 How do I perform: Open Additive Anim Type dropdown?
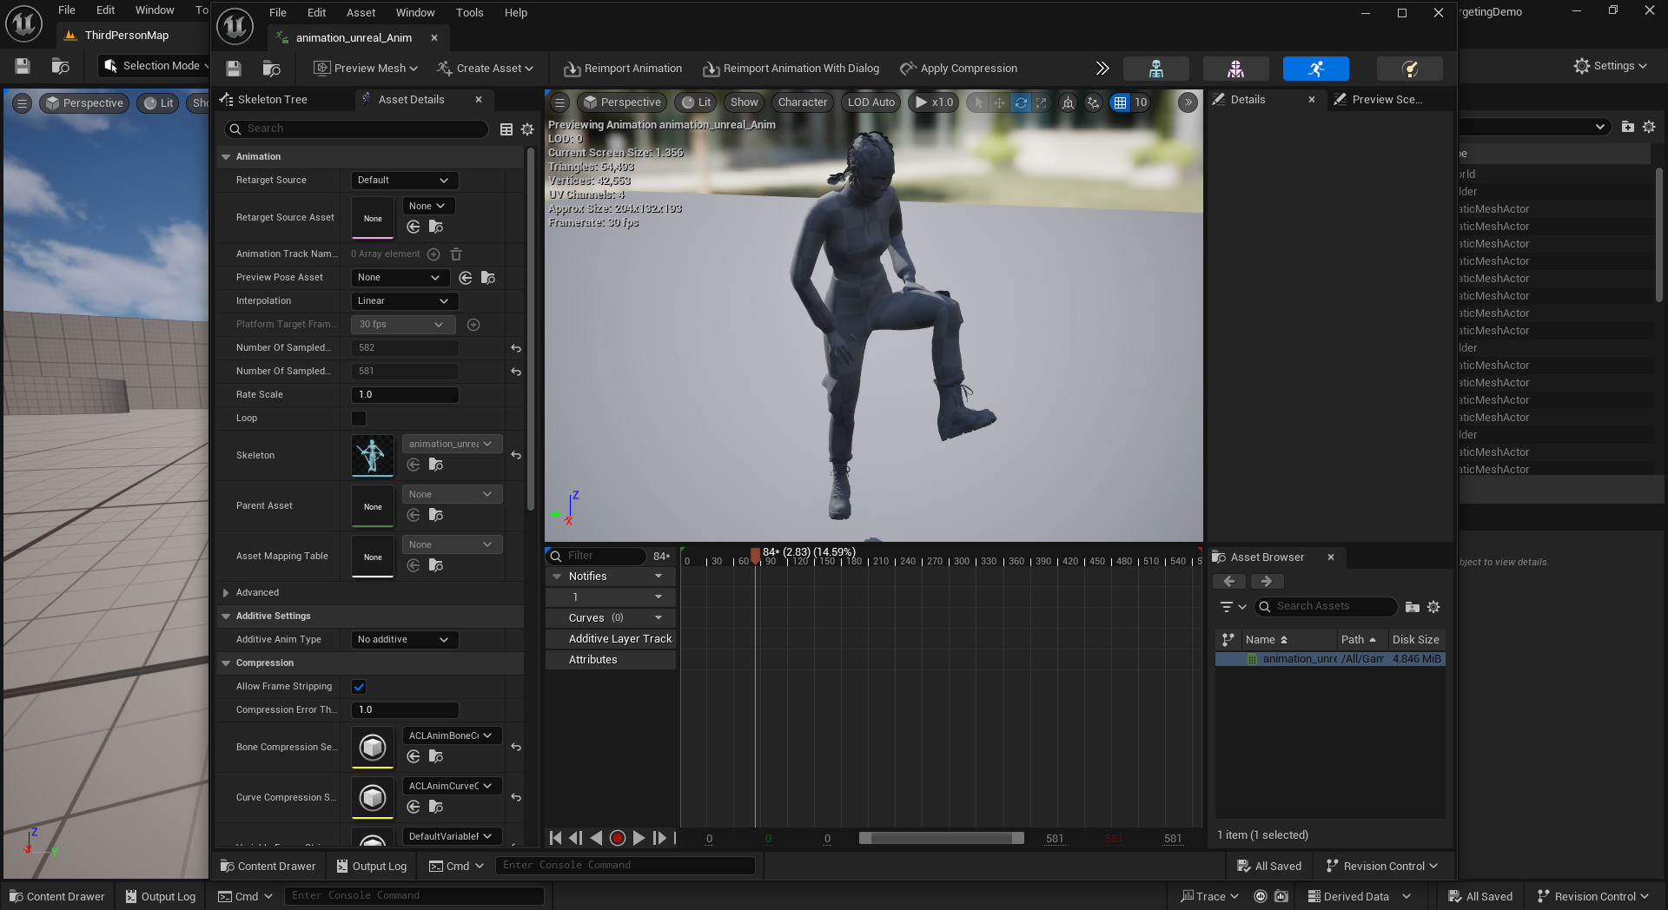pyautogui.click(x=404, y=640)
